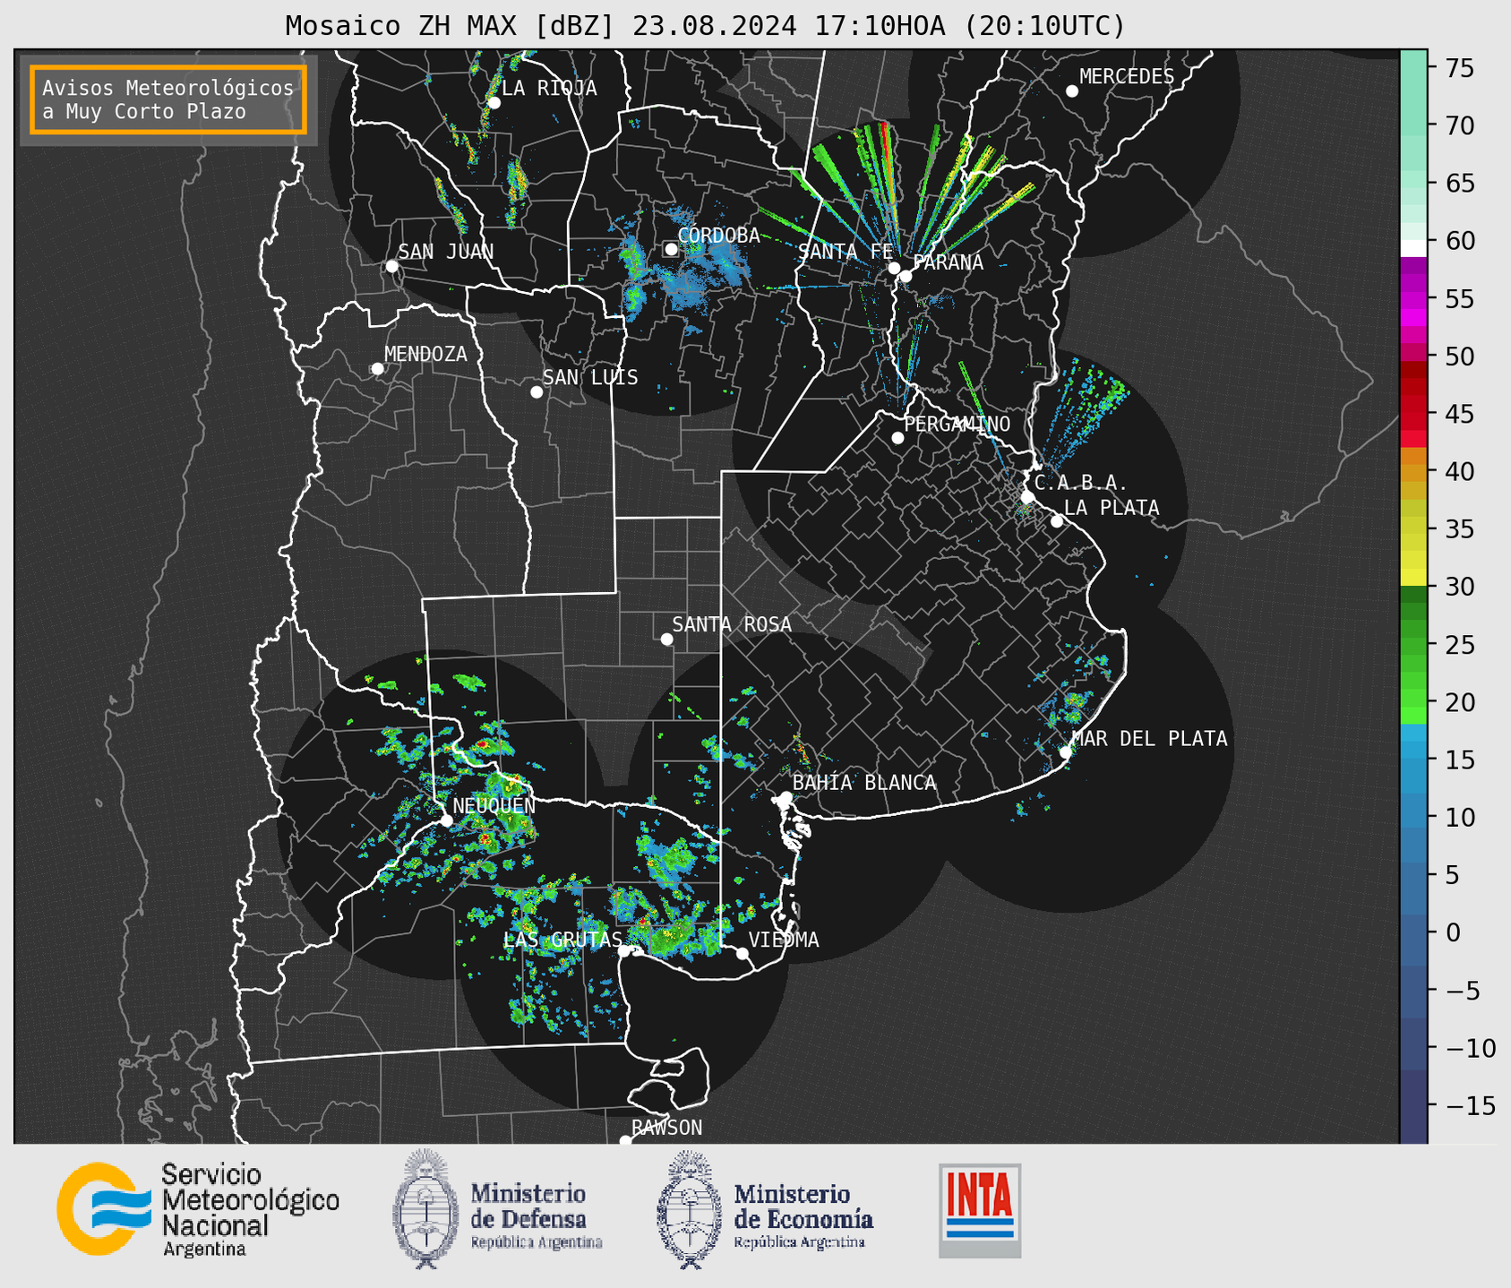Click the RAWSON city marker
This screenshot has height=1288, width=1511.
coord(625,1140)
